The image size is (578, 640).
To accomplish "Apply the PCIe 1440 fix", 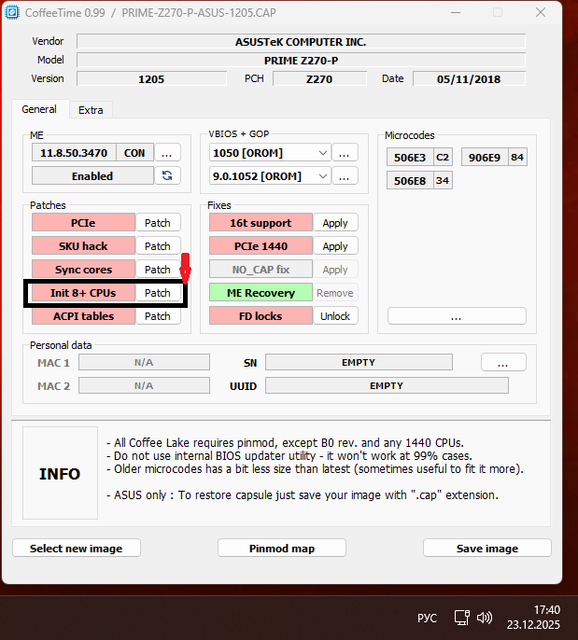I will (x=335, y=246).
